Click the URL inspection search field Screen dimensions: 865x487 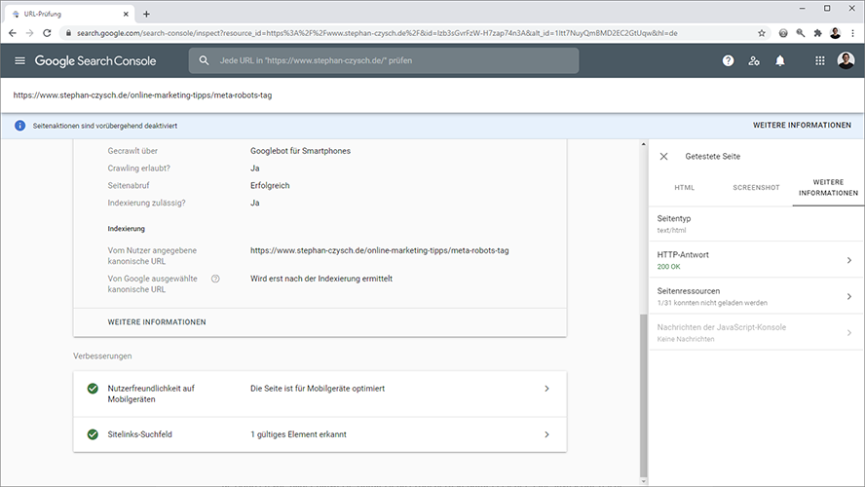[384, 60]
